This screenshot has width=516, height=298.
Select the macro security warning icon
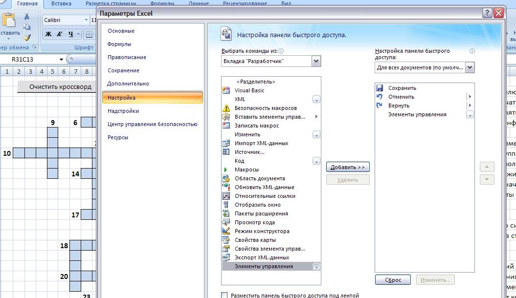click(x=226, y=108)
